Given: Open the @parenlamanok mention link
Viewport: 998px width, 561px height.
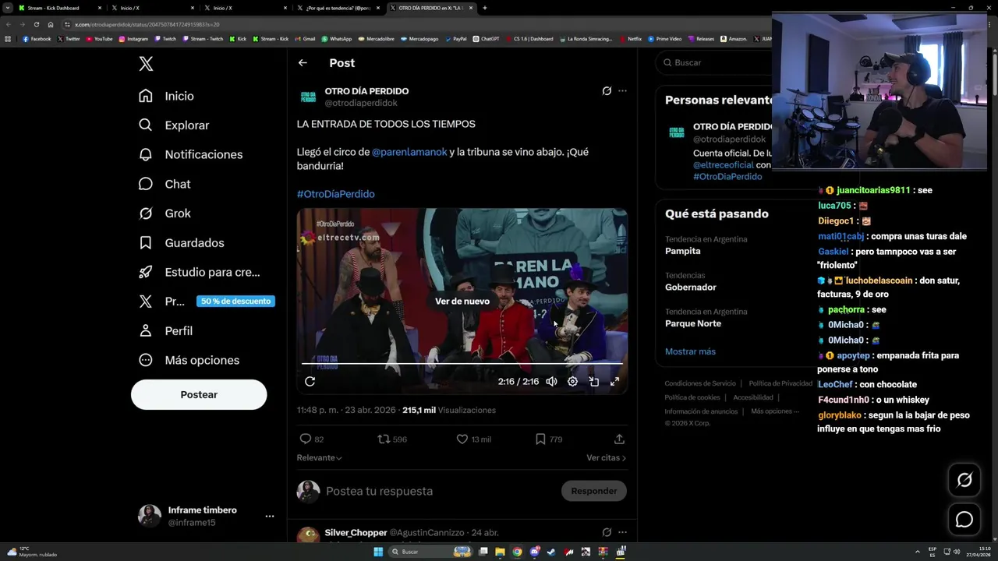Looking at the screenshot, I should tap(409, 152).
